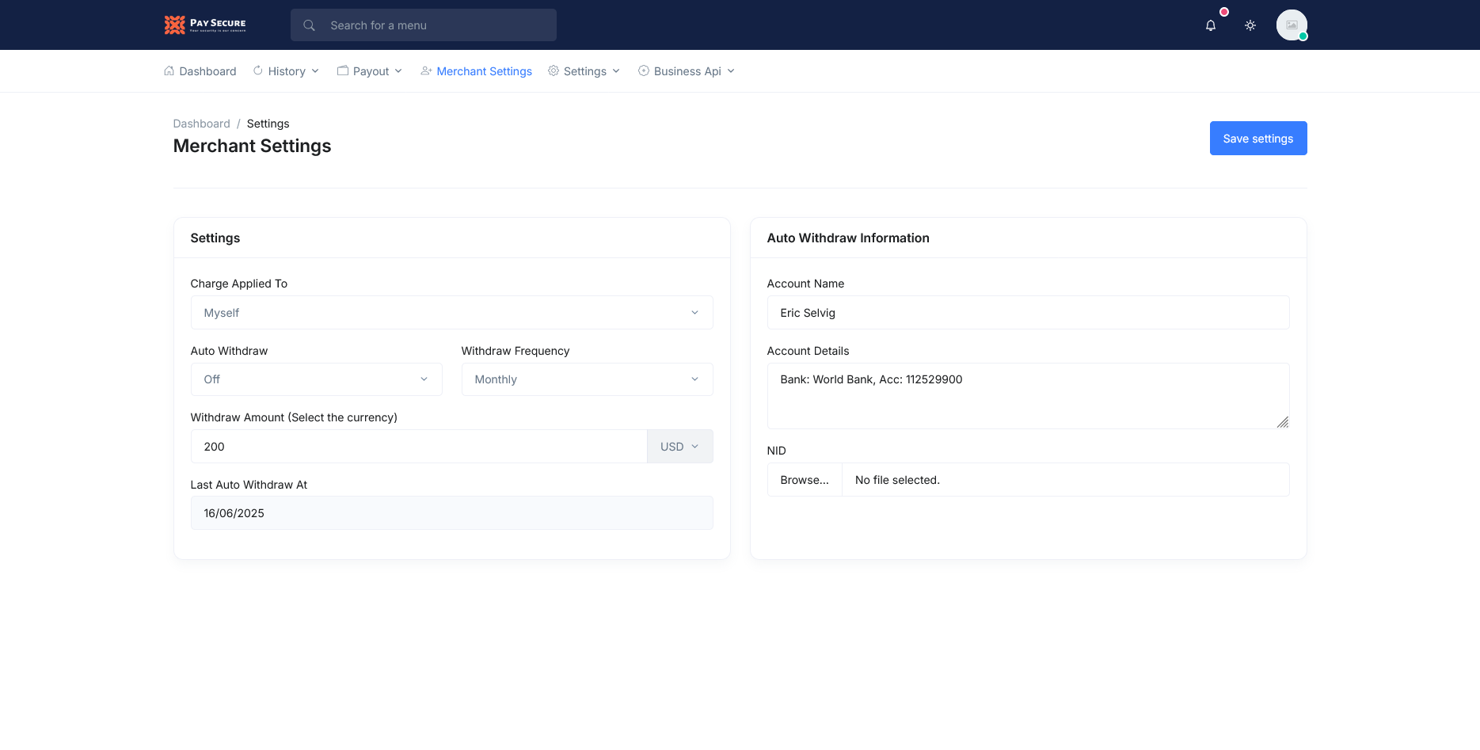The width and height of the screenshot is (1480, 750).
Task: Expand the Payout menu
Action: 369,70
